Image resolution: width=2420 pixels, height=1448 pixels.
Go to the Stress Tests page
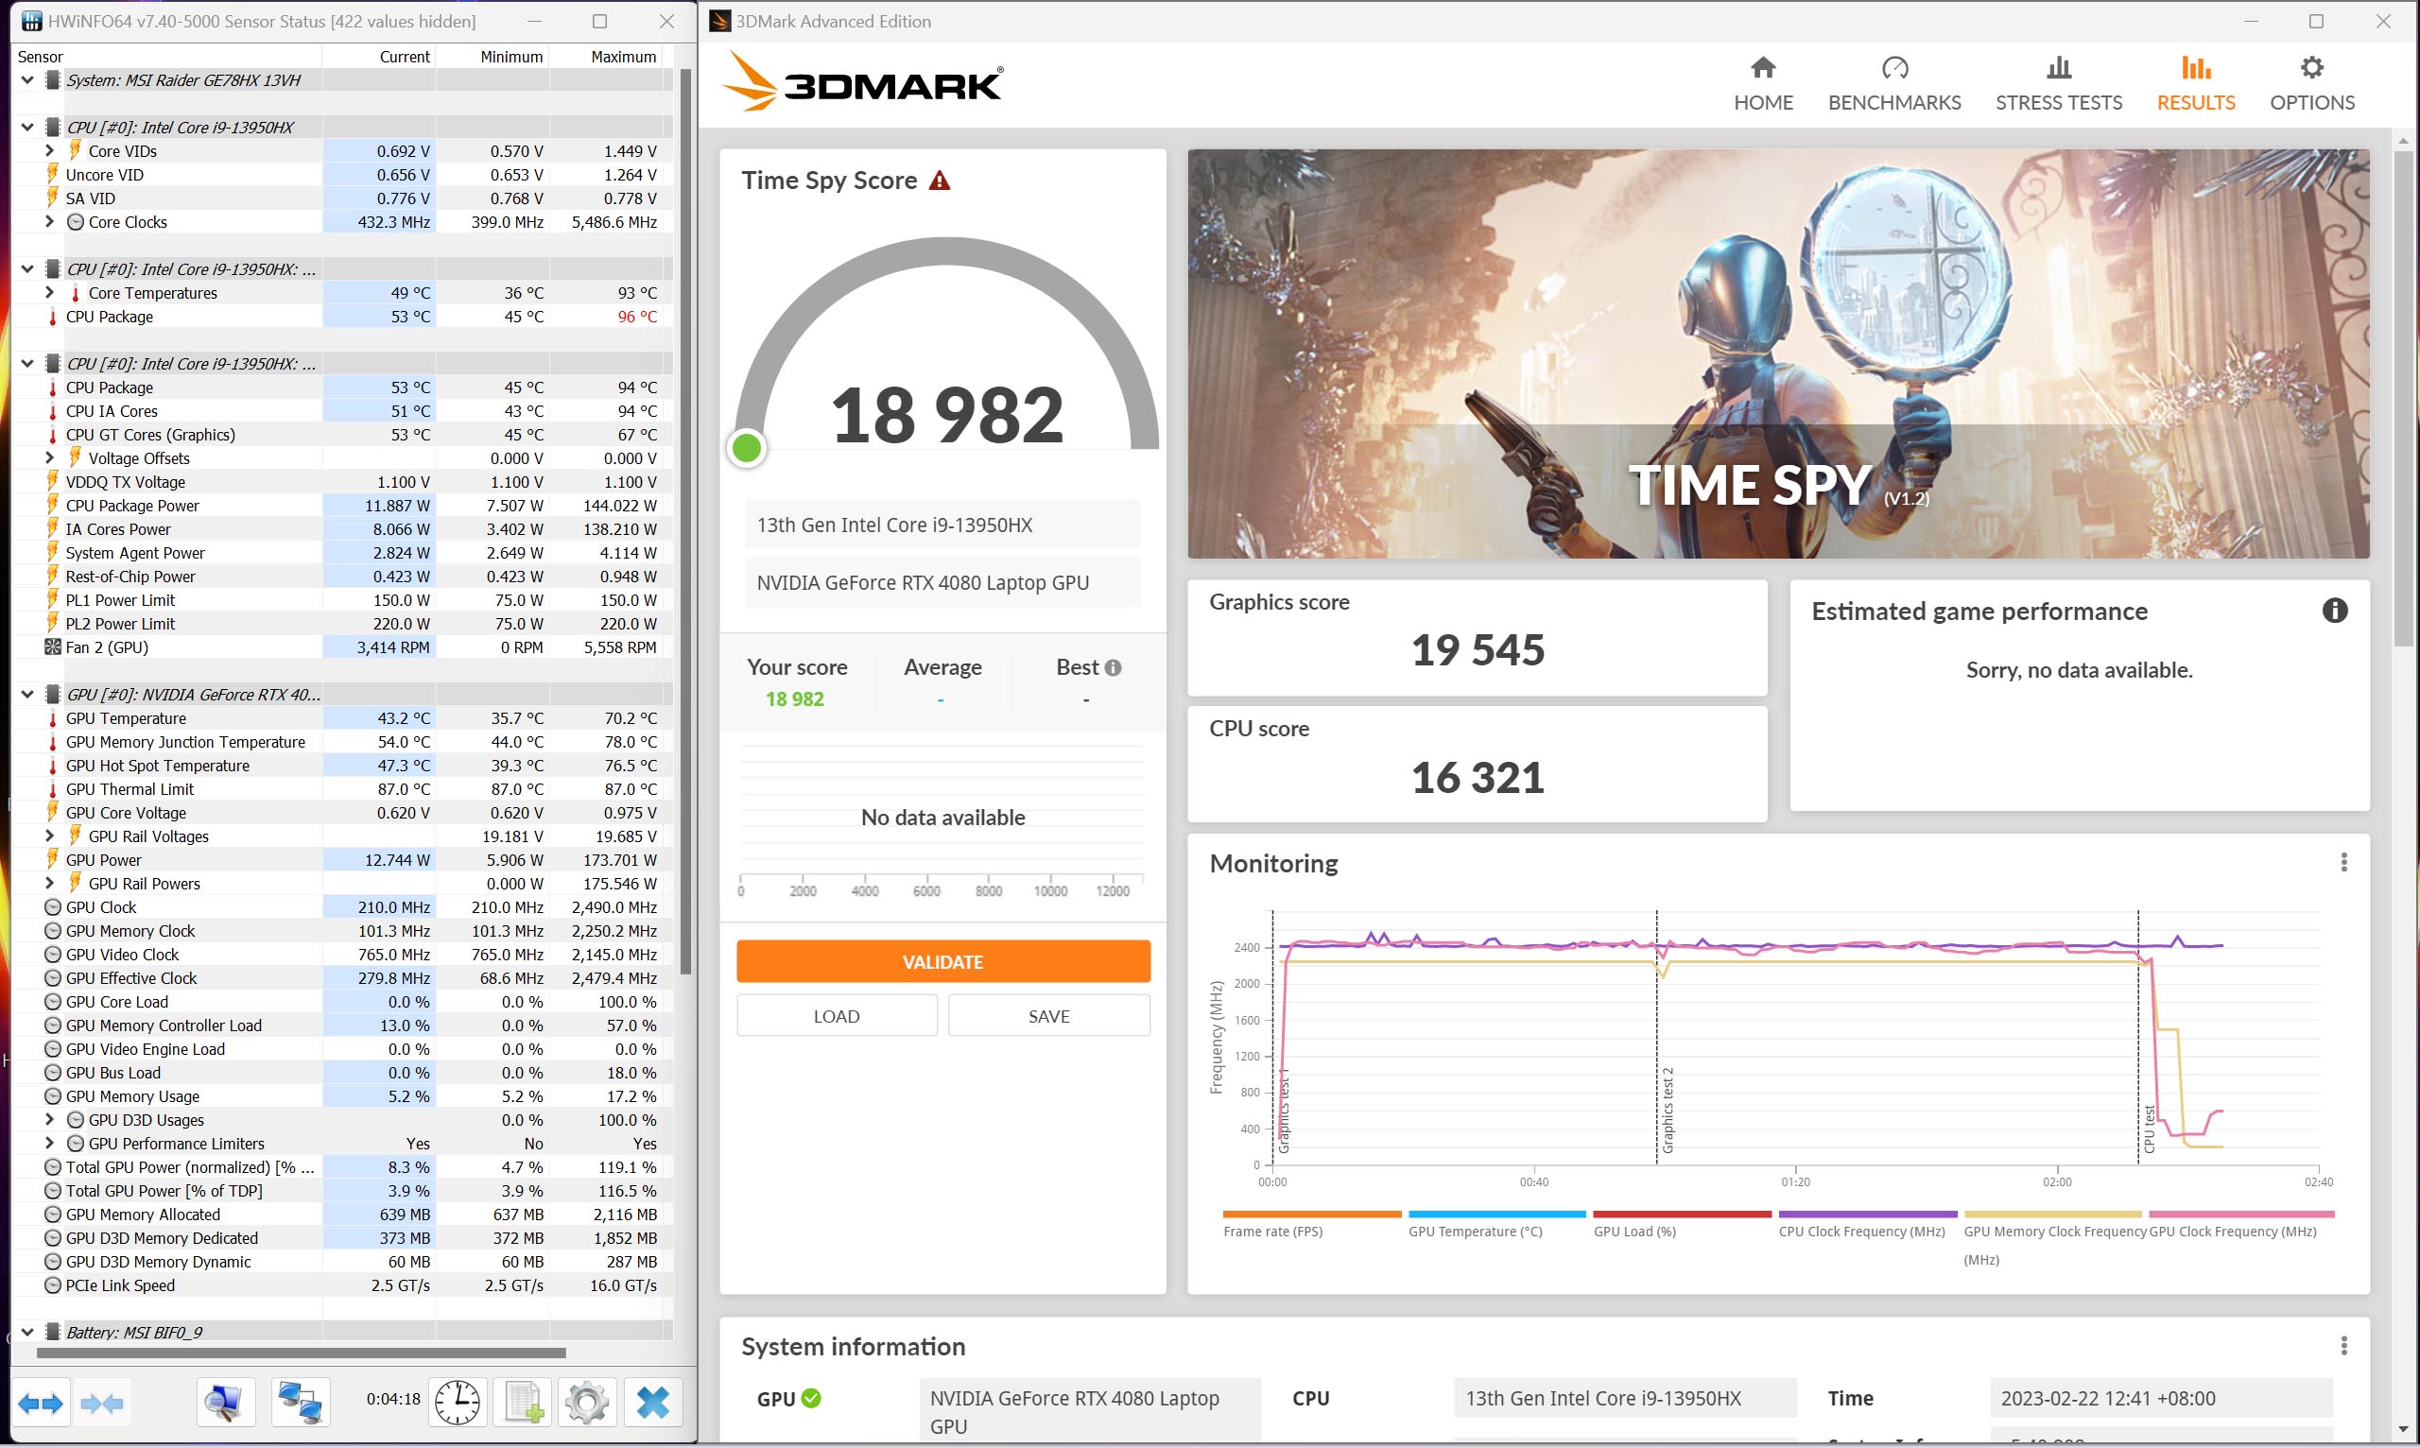pos(2058,84)
